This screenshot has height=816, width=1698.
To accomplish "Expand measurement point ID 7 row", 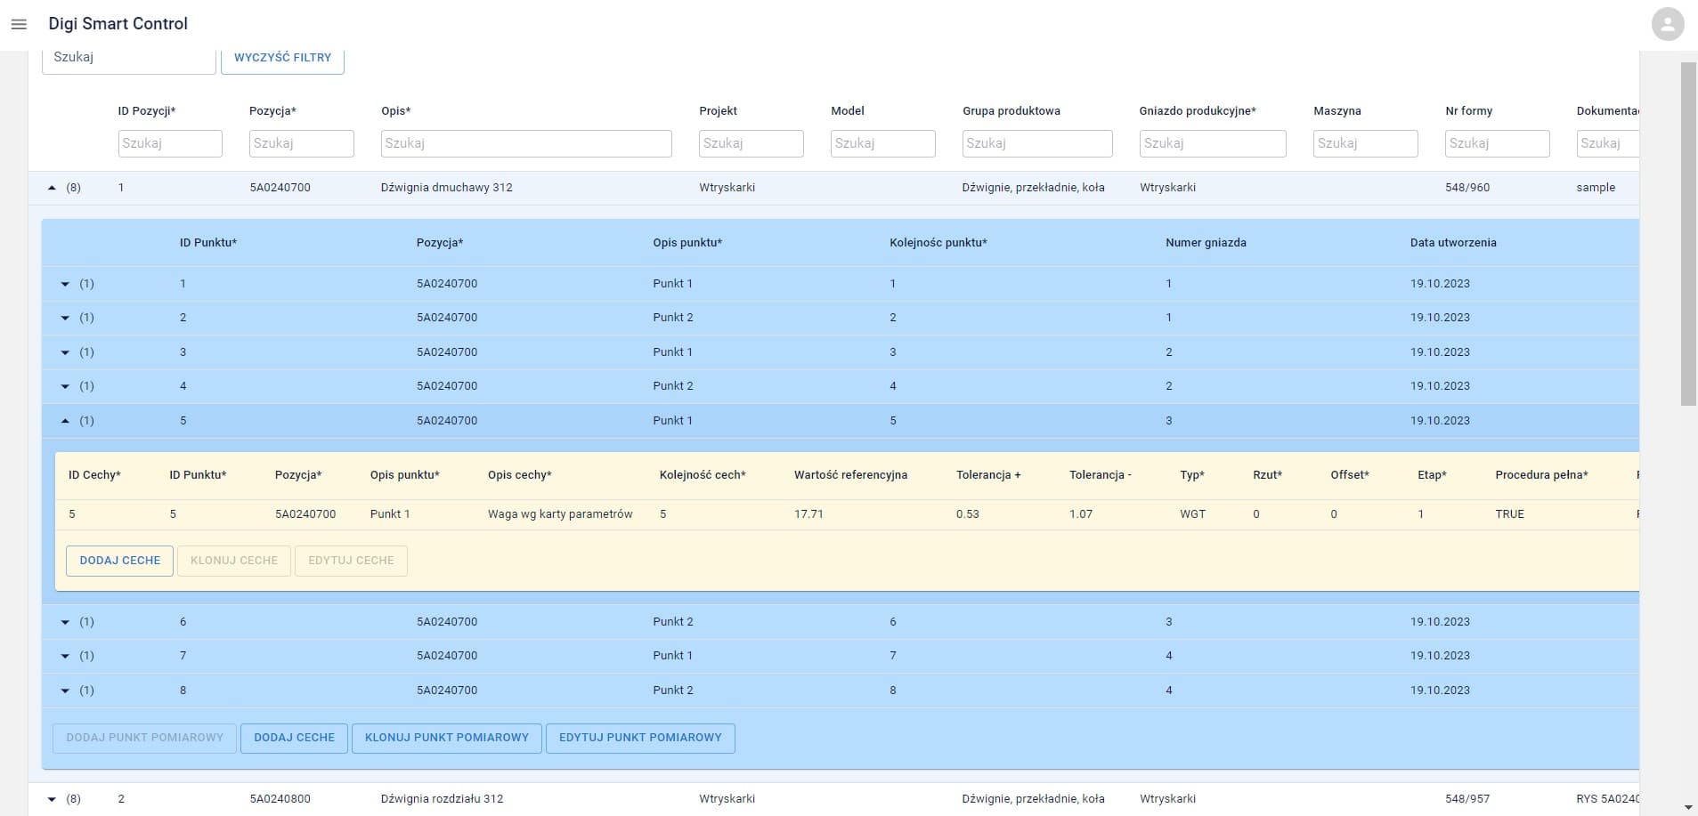I will coord(65,656).
